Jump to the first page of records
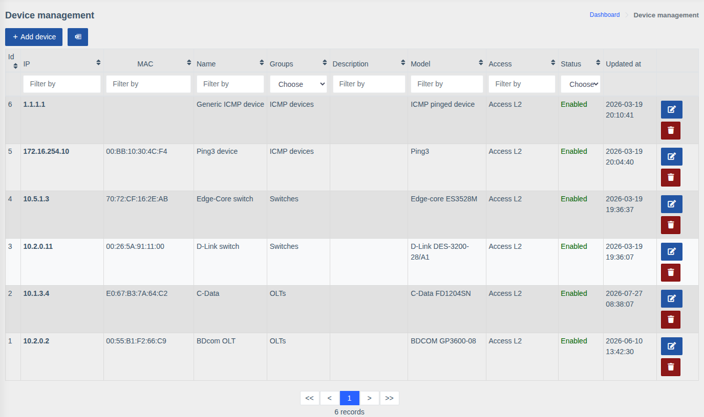Viewport: 704px width, 417px height. [309, 398]
